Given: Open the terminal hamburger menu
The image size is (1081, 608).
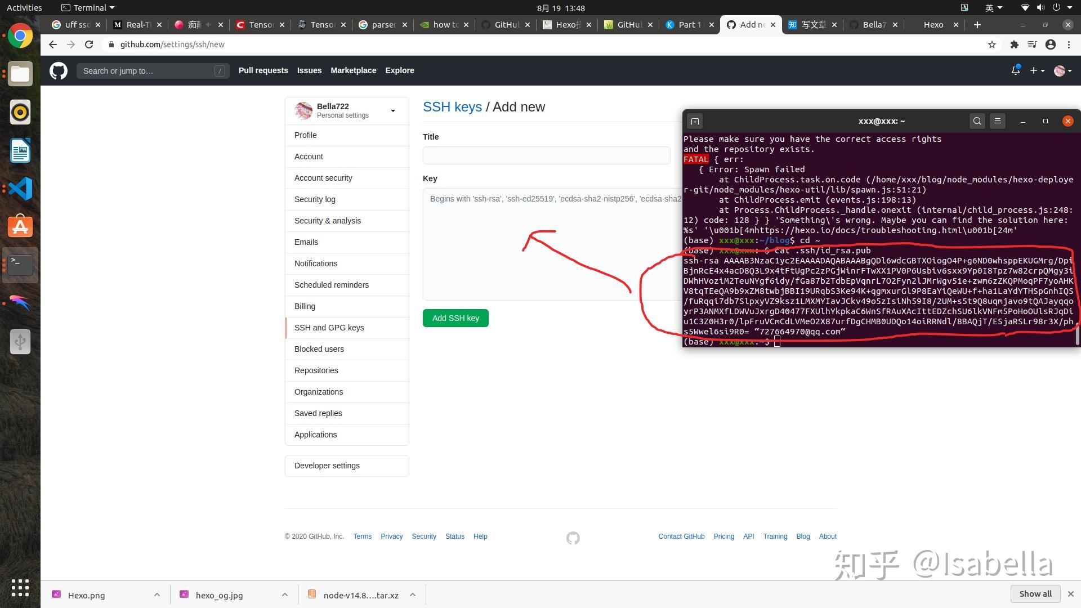Looking at the screenshot, I should tap(998, 121).
